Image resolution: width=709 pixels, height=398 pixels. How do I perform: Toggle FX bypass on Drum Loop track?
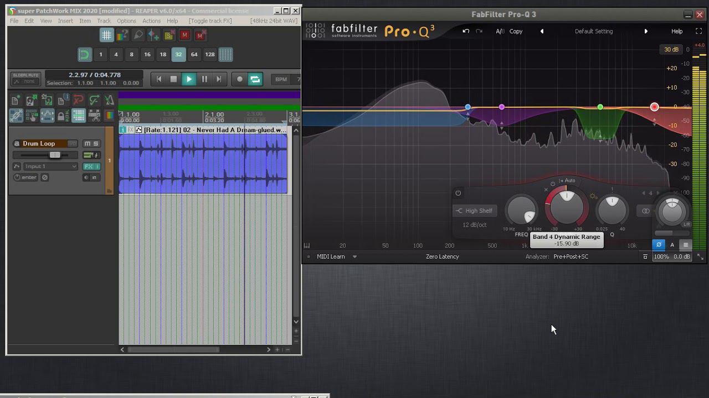coord(97,166)
